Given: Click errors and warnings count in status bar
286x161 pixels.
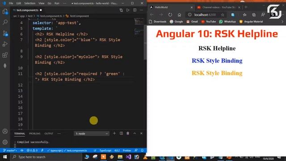Looking at the screenshot, I should point(32,151).
